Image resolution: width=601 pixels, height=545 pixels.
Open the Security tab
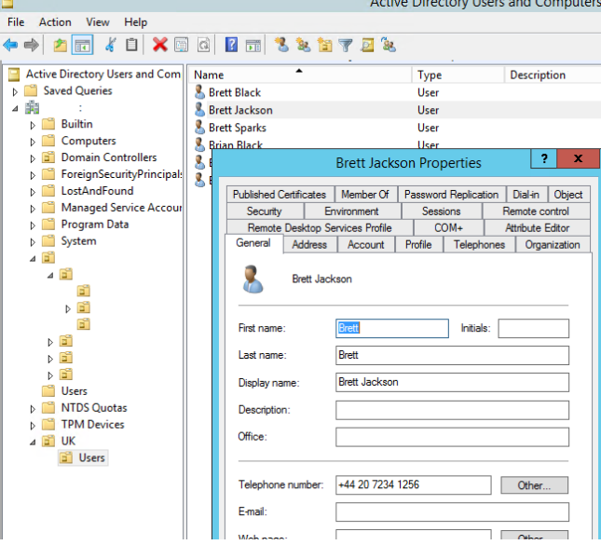[264, 211]
